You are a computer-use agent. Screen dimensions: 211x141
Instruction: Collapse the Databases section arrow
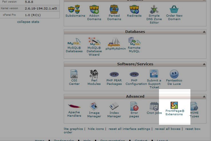(204, 32)
